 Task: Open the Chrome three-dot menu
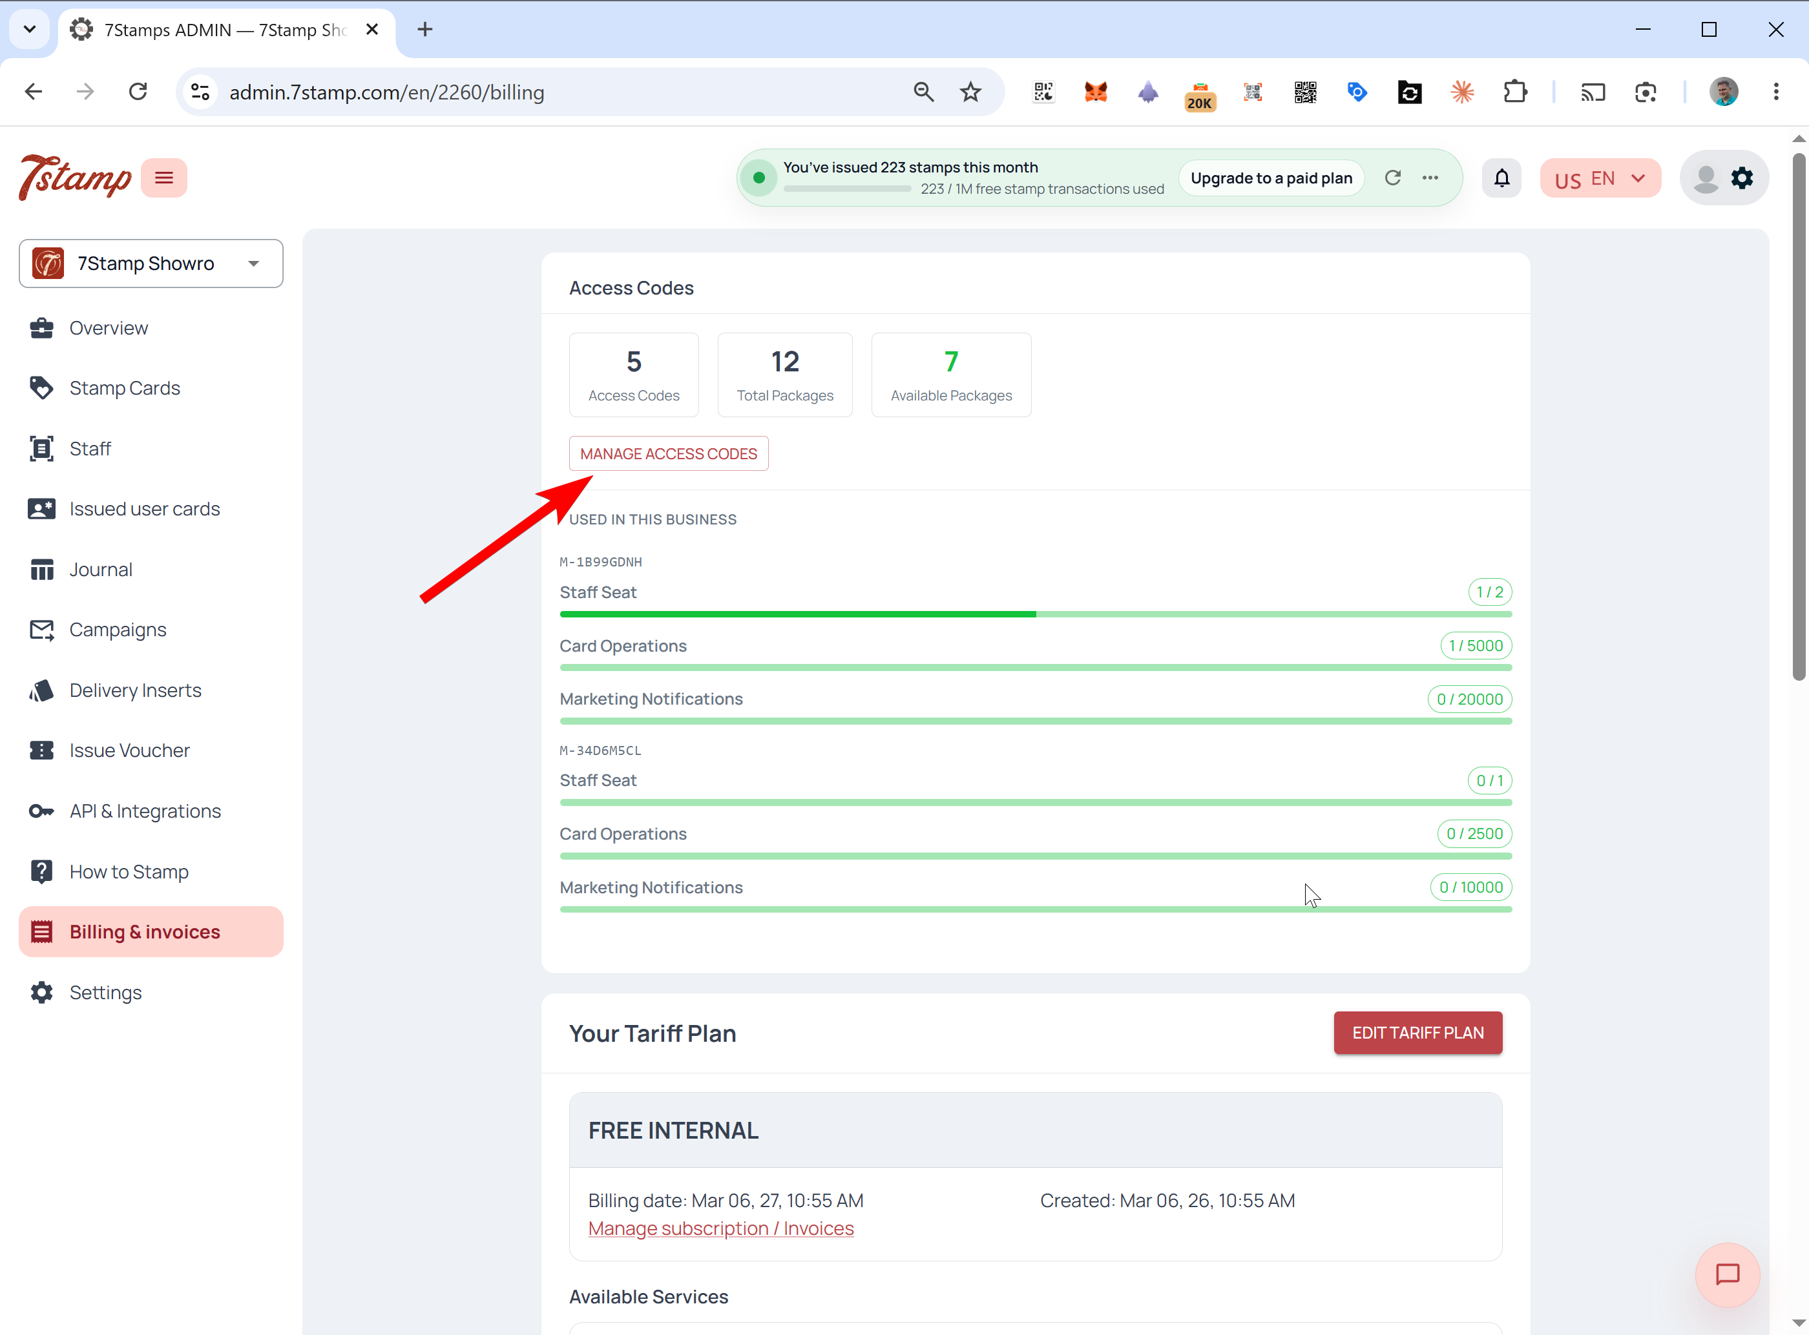[1775, 92]
